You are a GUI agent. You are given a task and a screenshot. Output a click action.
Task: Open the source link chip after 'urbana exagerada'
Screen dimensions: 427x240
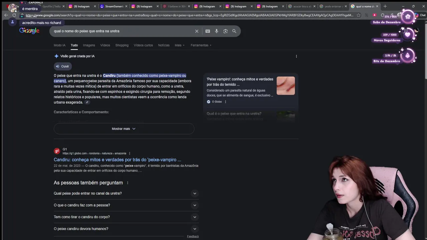point(87,102)
